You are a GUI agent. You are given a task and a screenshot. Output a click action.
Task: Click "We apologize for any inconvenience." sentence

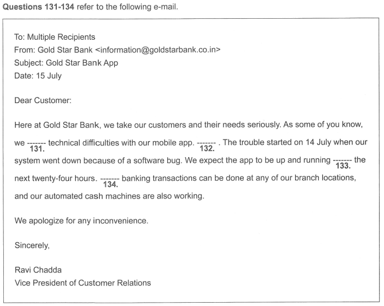(82, 221)
